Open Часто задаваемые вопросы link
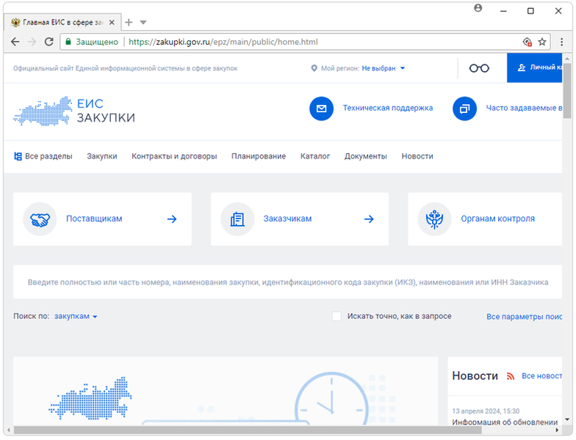Viewport: 576px width, 440px height. coord(525,109)
